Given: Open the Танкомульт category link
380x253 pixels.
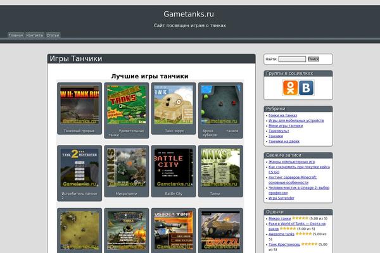Looking at the screenshot, I should (x=279, y=131).
